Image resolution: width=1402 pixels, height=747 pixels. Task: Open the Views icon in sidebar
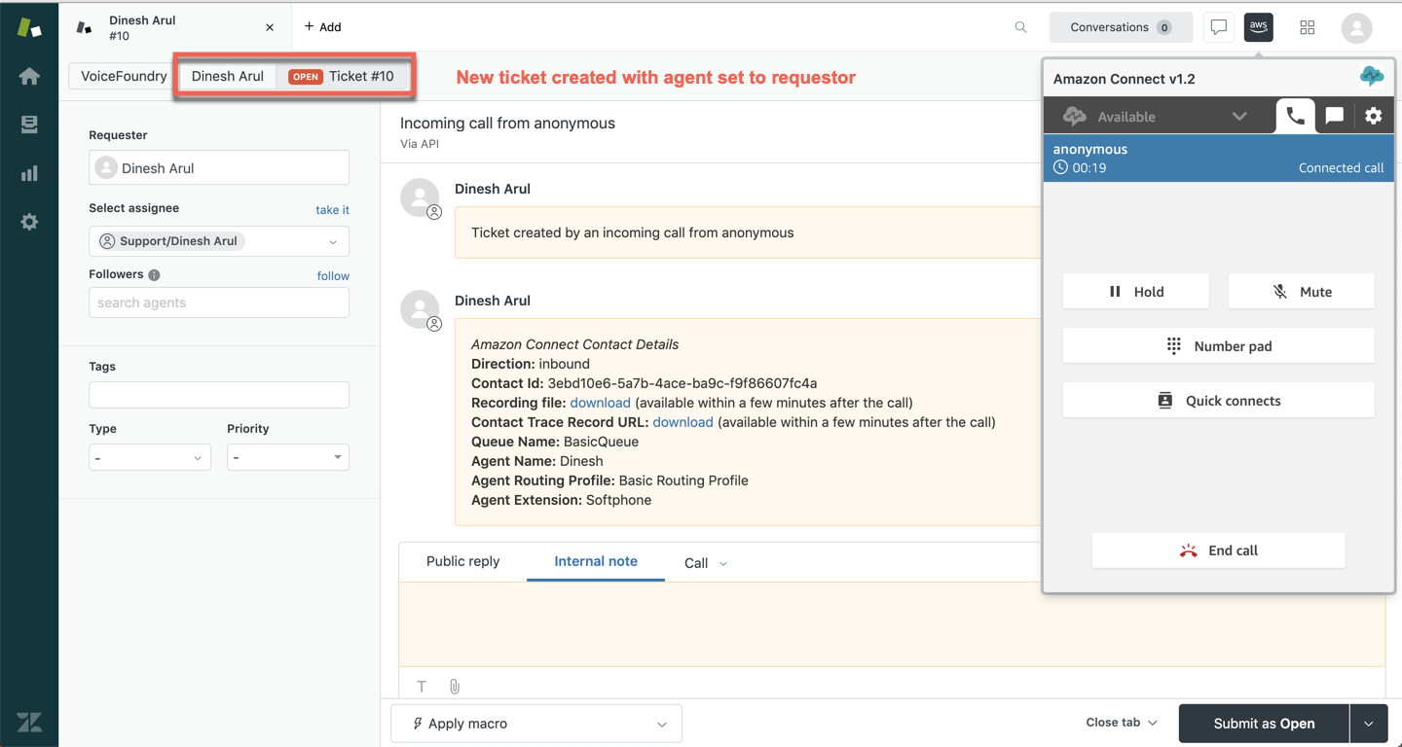[29, 124]
